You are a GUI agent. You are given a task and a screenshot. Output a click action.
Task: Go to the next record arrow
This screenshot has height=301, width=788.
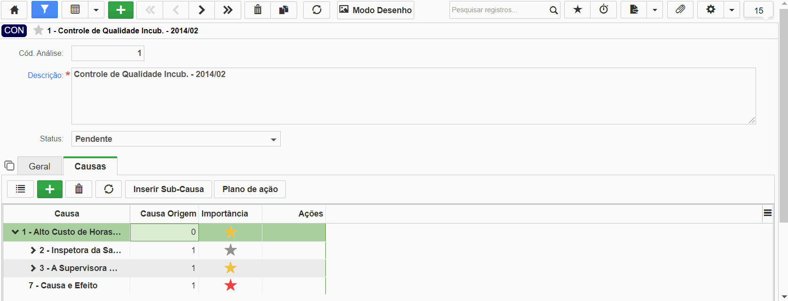[x=202, y=10]
